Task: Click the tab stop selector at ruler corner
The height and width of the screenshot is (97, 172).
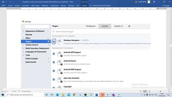Action: (x=1, y=8)
